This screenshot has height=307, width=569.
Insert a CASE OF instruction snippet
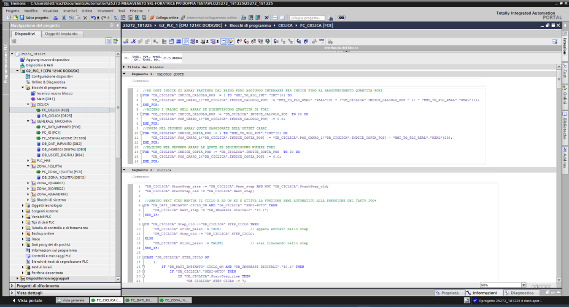[x=137, y=58]
